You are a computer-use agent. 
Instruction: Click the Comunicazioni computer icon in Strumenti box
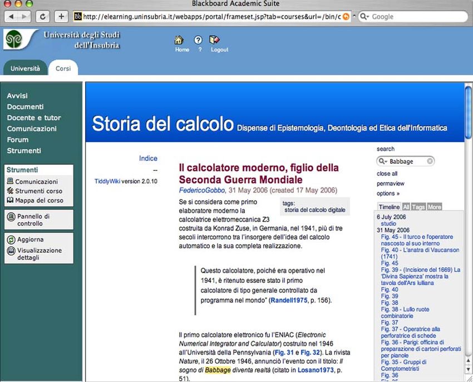pyautogui.click(x=10, y=181)
